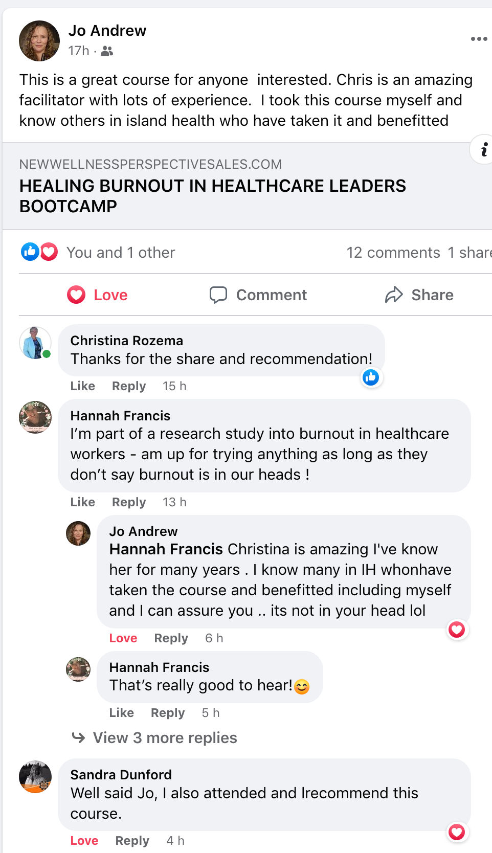The image size is (492, 853).
Task: Click the link info icon
Action: coord(483,149)
